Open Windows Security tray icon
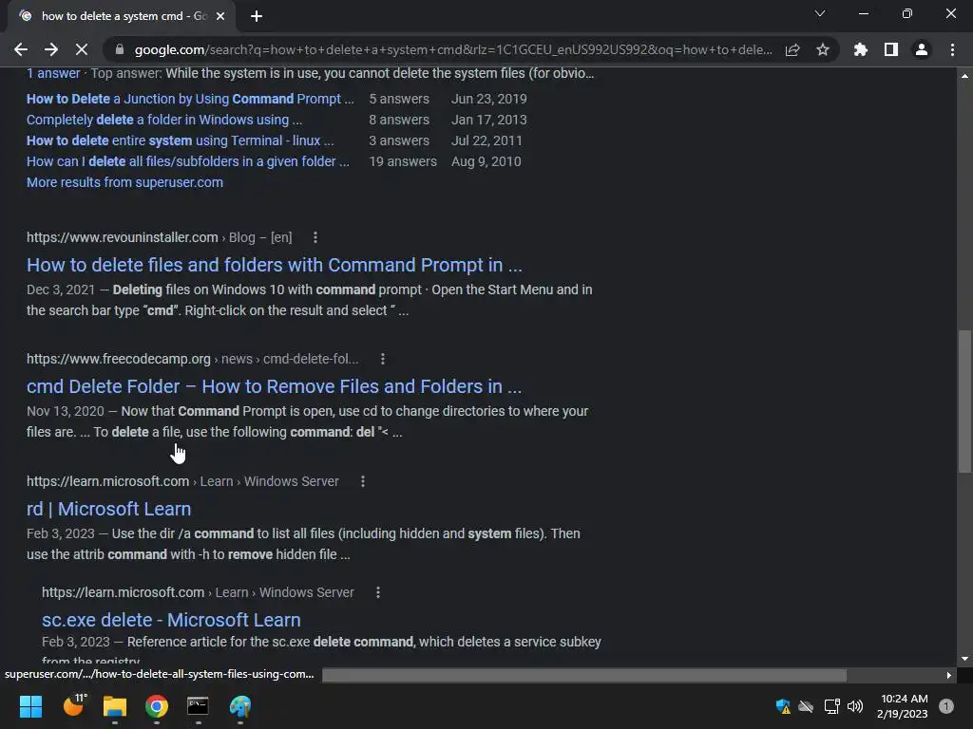 [x=783, y=706]
